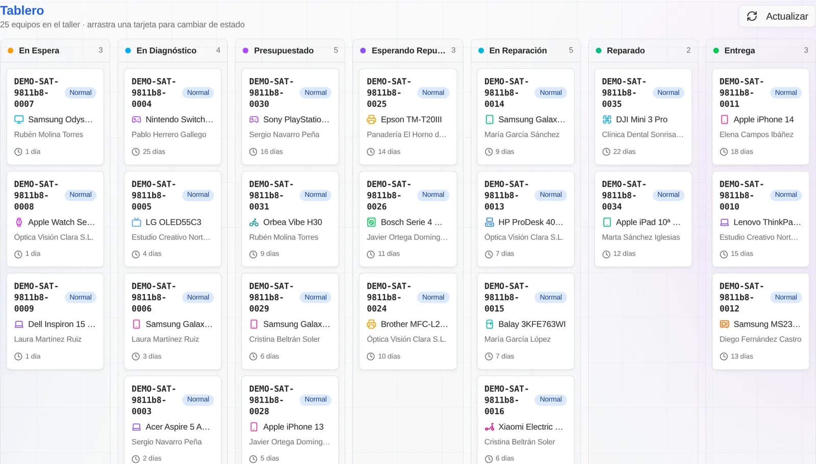Click customer name Diego Fernández Castro
The width and height of the screenshot is (816, 464).
tap(760, 339)
